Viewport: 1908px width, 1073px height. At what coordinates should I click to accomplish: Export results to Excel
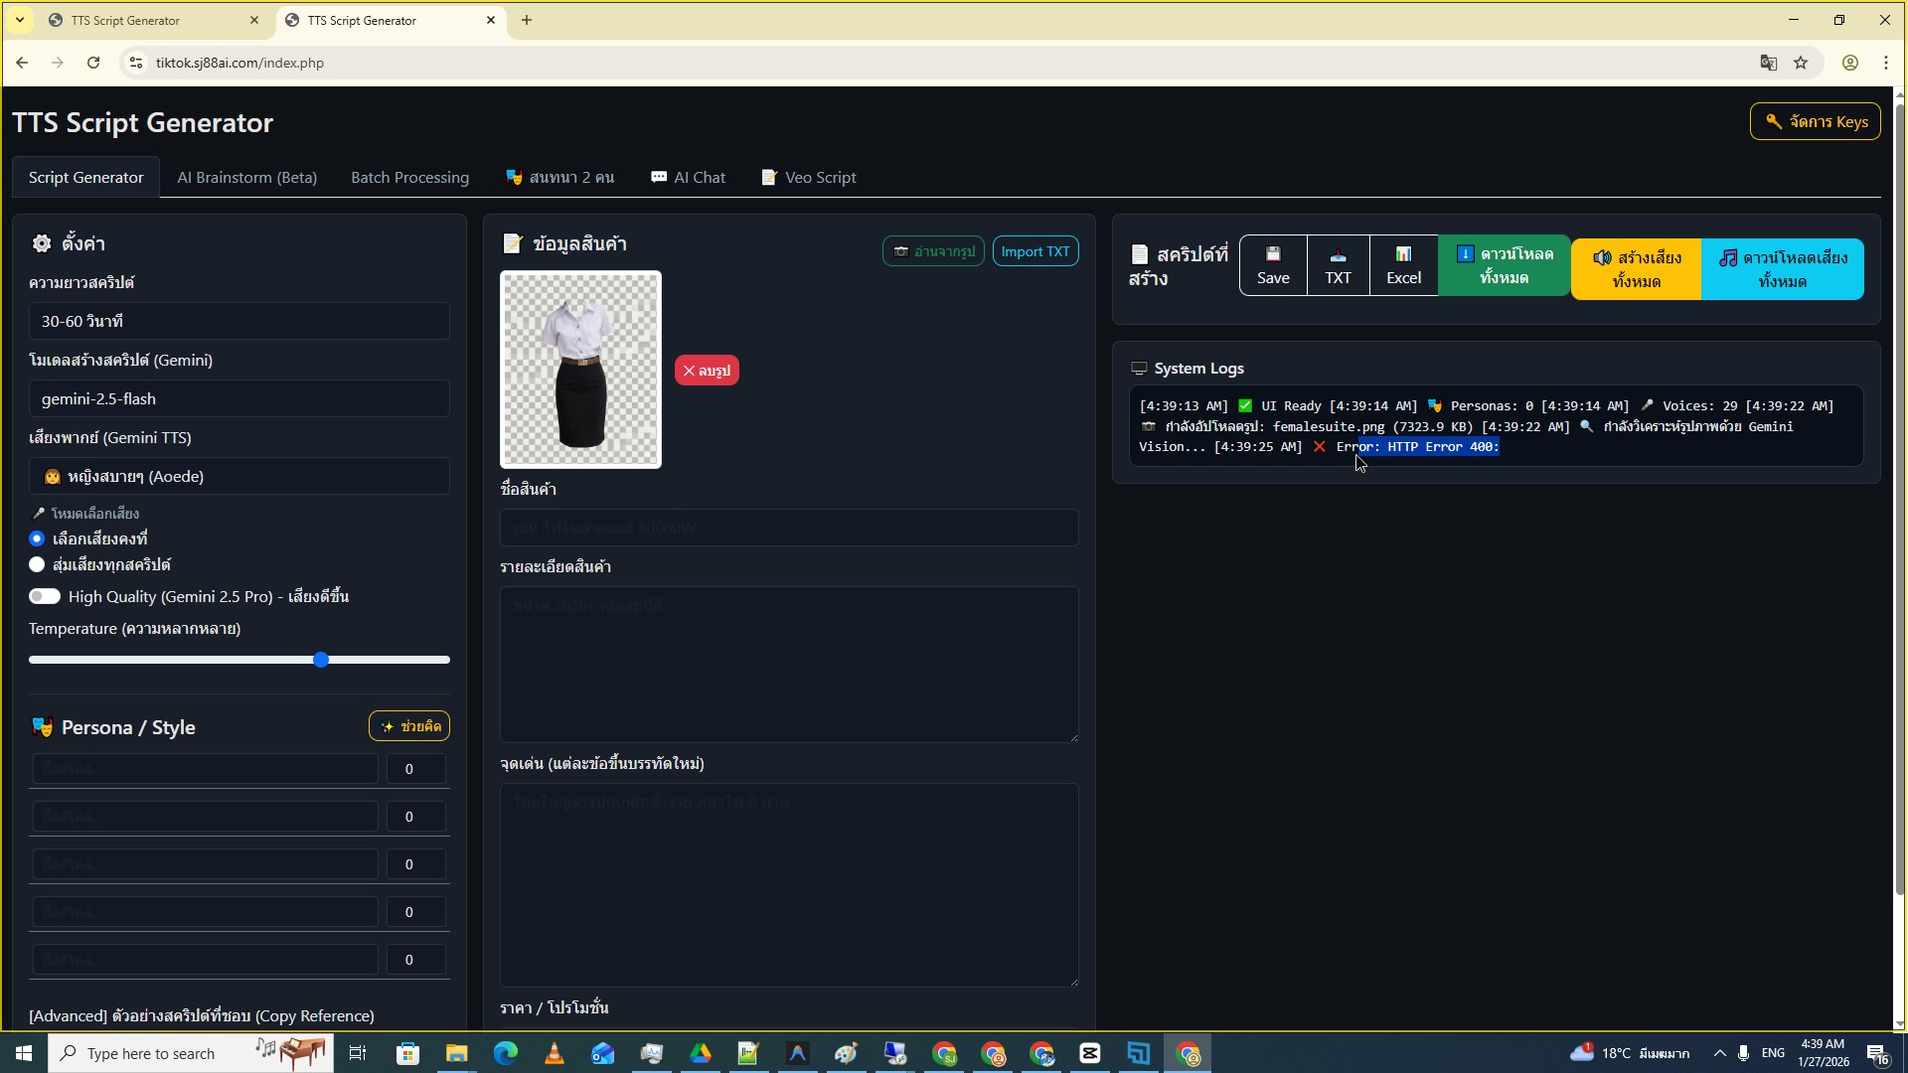[x=1402, y=265]
